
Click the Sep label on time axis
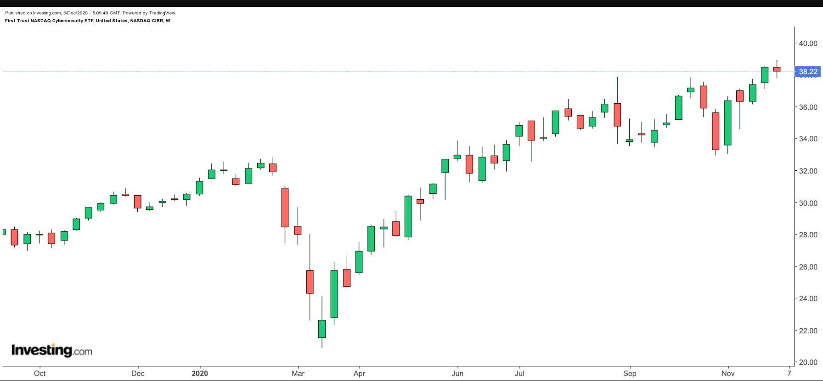click(630, 373)
